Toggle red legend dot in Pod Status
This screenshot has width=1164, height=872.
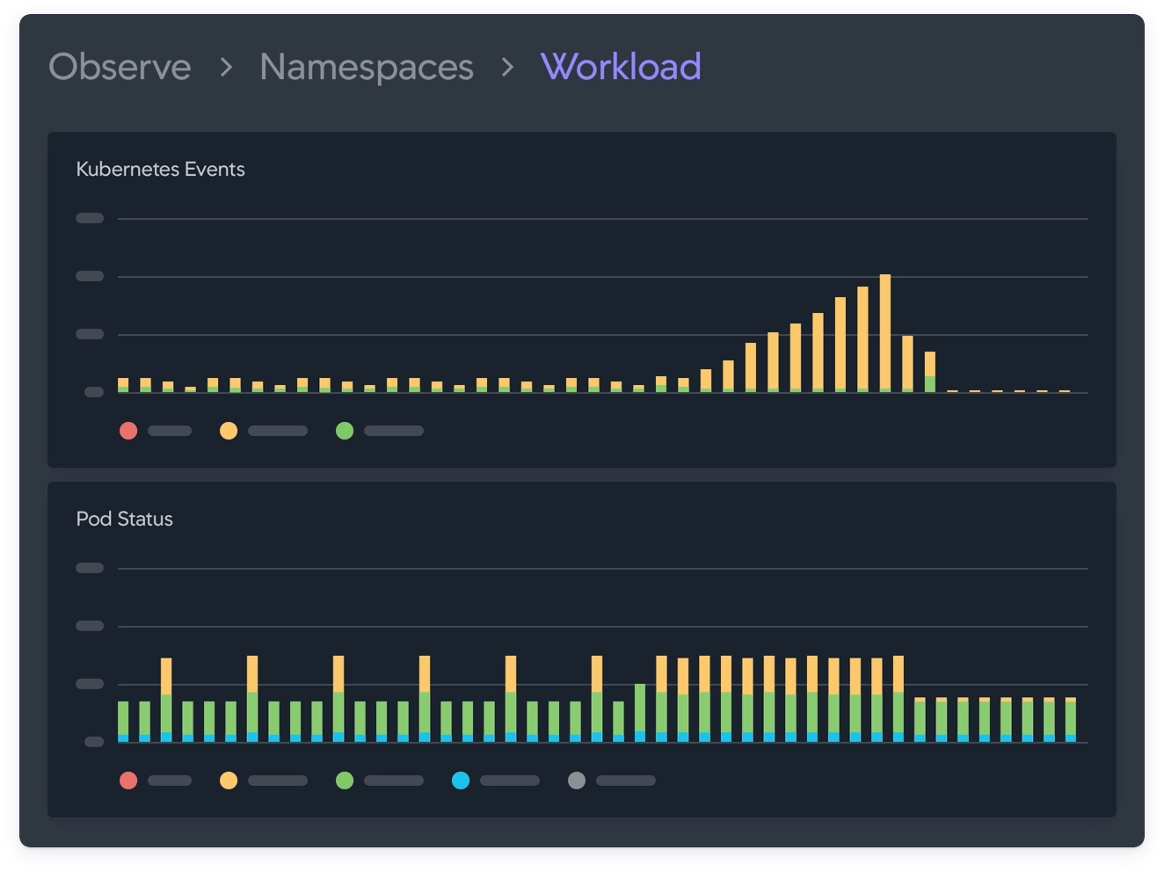click(128, 781)
